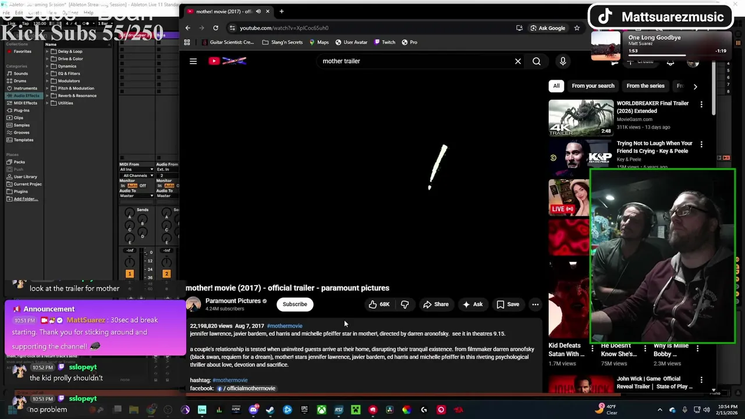Click the site info icon in address bar
This screenshot has height=419, width=745.
(x=232, y=28)
